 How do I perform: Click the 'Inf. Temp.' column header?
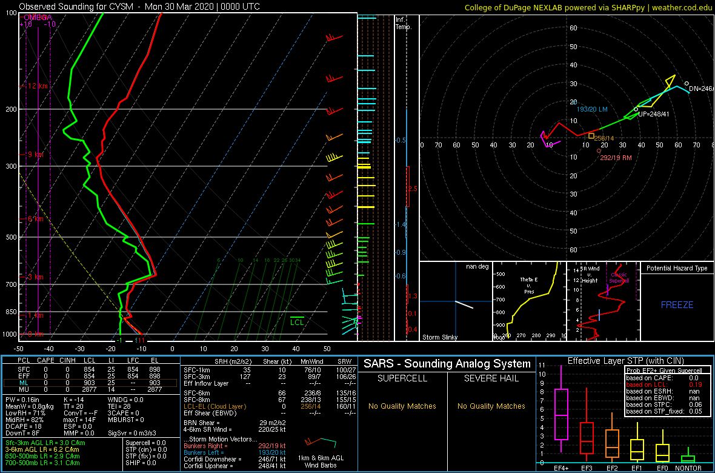point(404,23)
